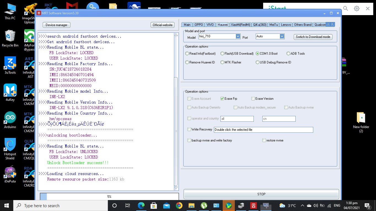This screenshot has width=376, height=211.
Task: Select the ADB Tools radio button
Action: click(296, 54)
